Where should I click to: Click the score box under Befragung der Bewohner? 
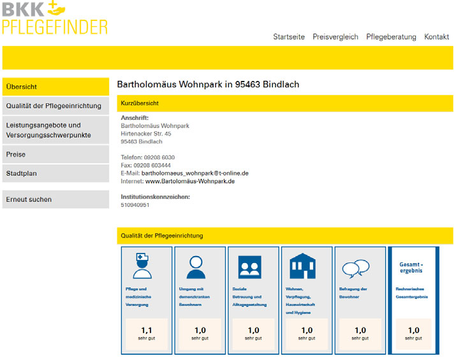[360, 334]
